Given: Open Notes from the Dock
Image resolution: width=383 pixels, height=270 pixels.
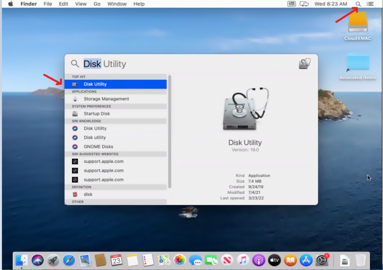Looking at the screenshot, I should (x=132, y=260).
